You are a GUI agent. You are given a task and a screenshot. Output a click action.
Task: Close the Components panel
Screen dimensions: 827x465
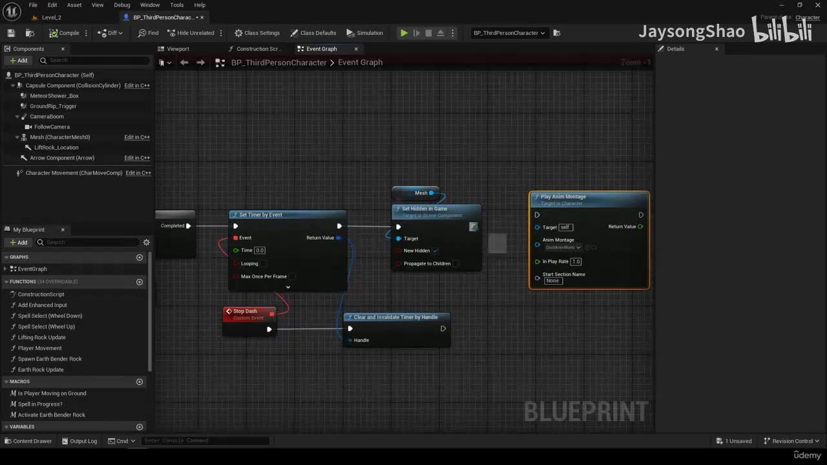tap(63, 49)
